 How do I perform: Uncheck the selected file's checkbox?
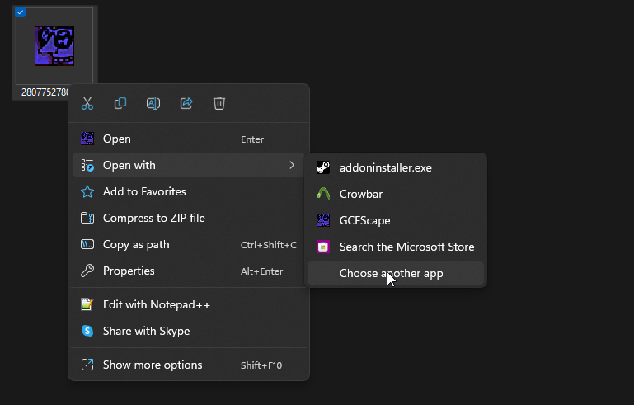click(x=21, y=12)
